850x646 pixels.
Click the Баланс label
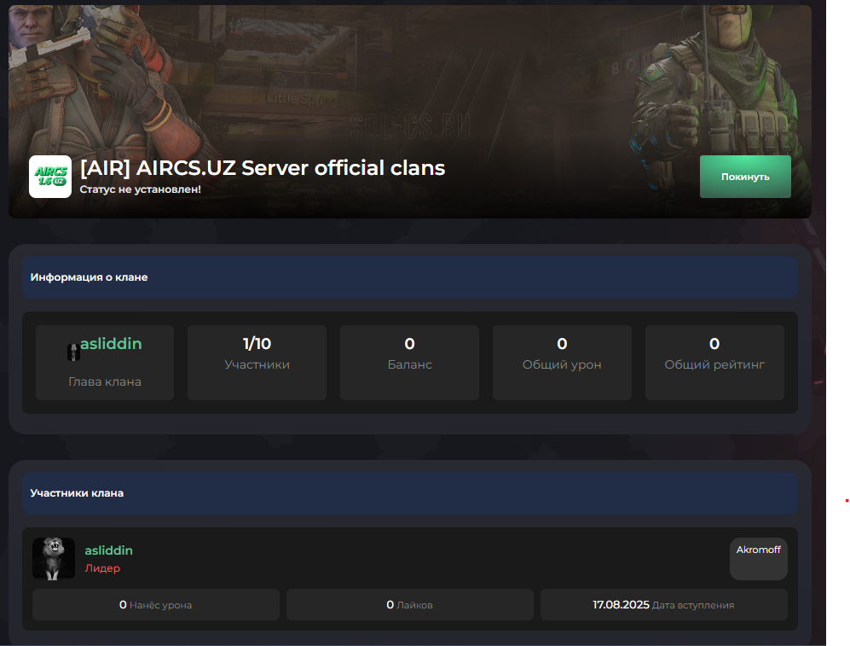click(410, 364)
